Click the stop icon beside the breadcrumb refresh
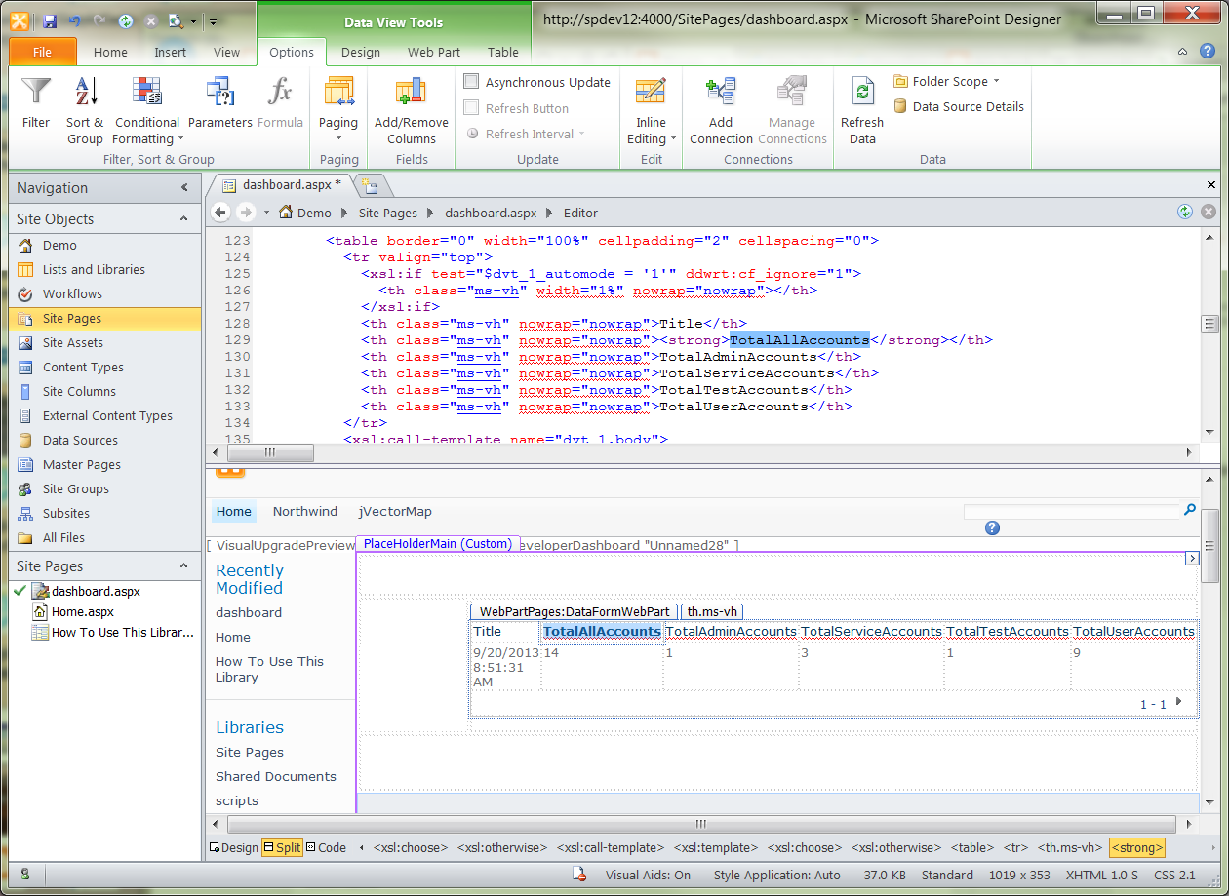This screenshot has height=896, width=1229. coord(1208,212)
